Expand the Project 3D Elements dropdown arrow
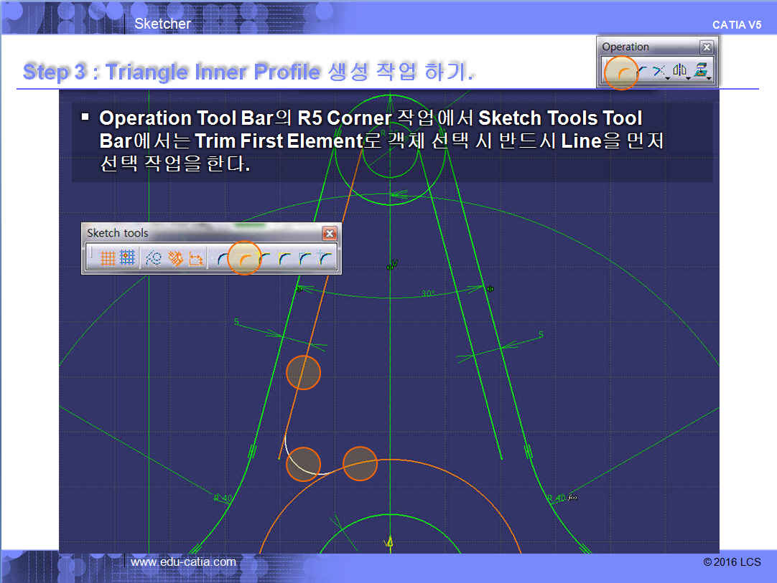 709,79
